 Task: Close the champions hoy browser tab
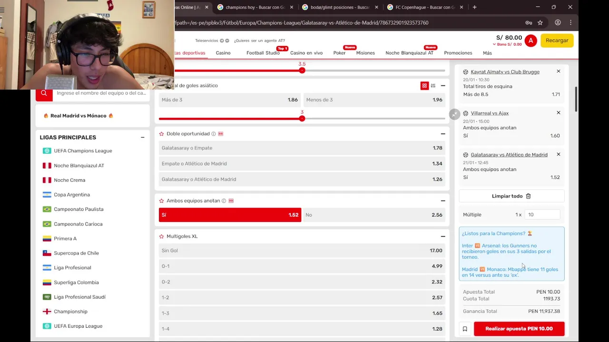291,7
